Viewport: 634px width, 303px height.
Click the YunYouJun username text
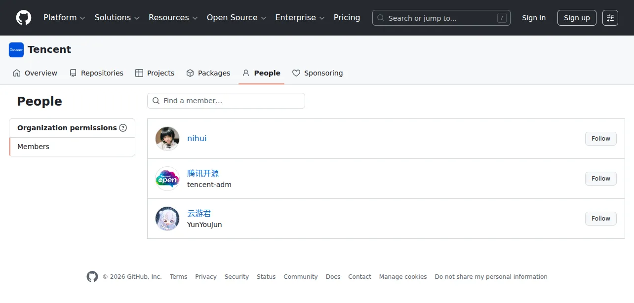(x=204, y=225)
